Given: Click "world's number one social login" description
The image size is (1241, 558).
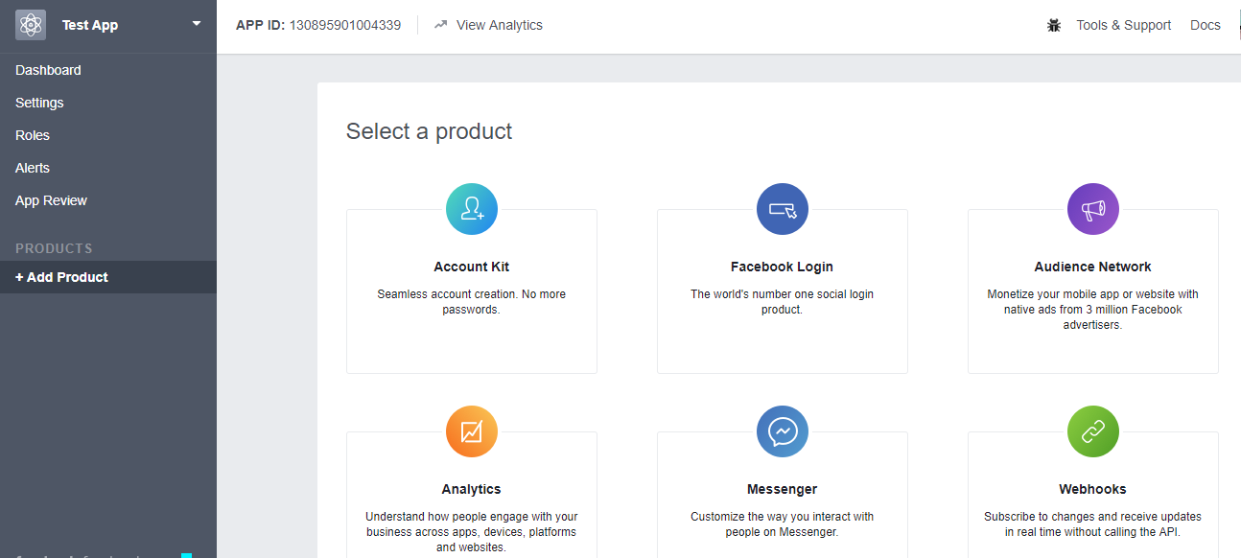Looking at the screenshot, I should [783, 302].
